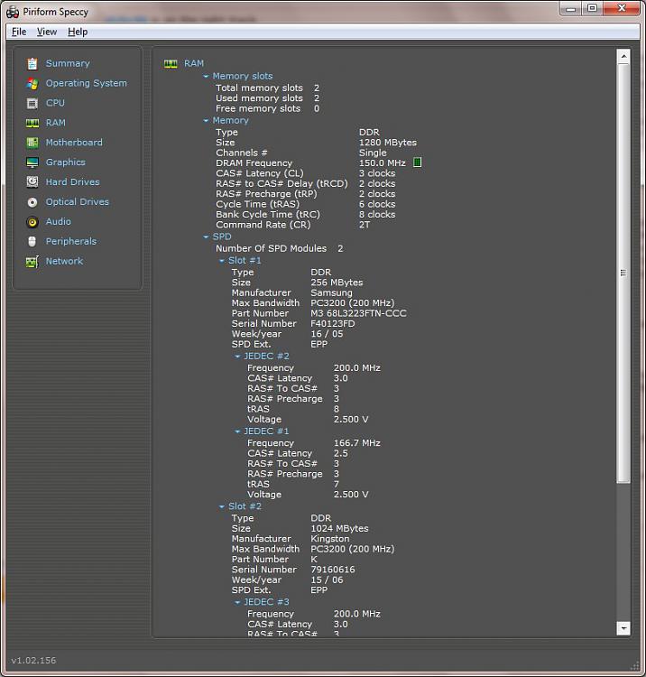The height and width of the screenshot is (677, 646).
Task: Collapse the SPD section
Action: [x=206, y=237]
